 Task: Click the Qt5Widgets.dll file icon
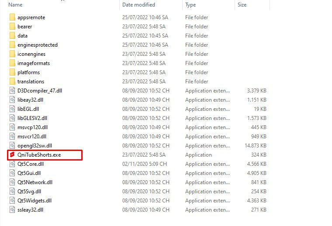click(12, 200)
